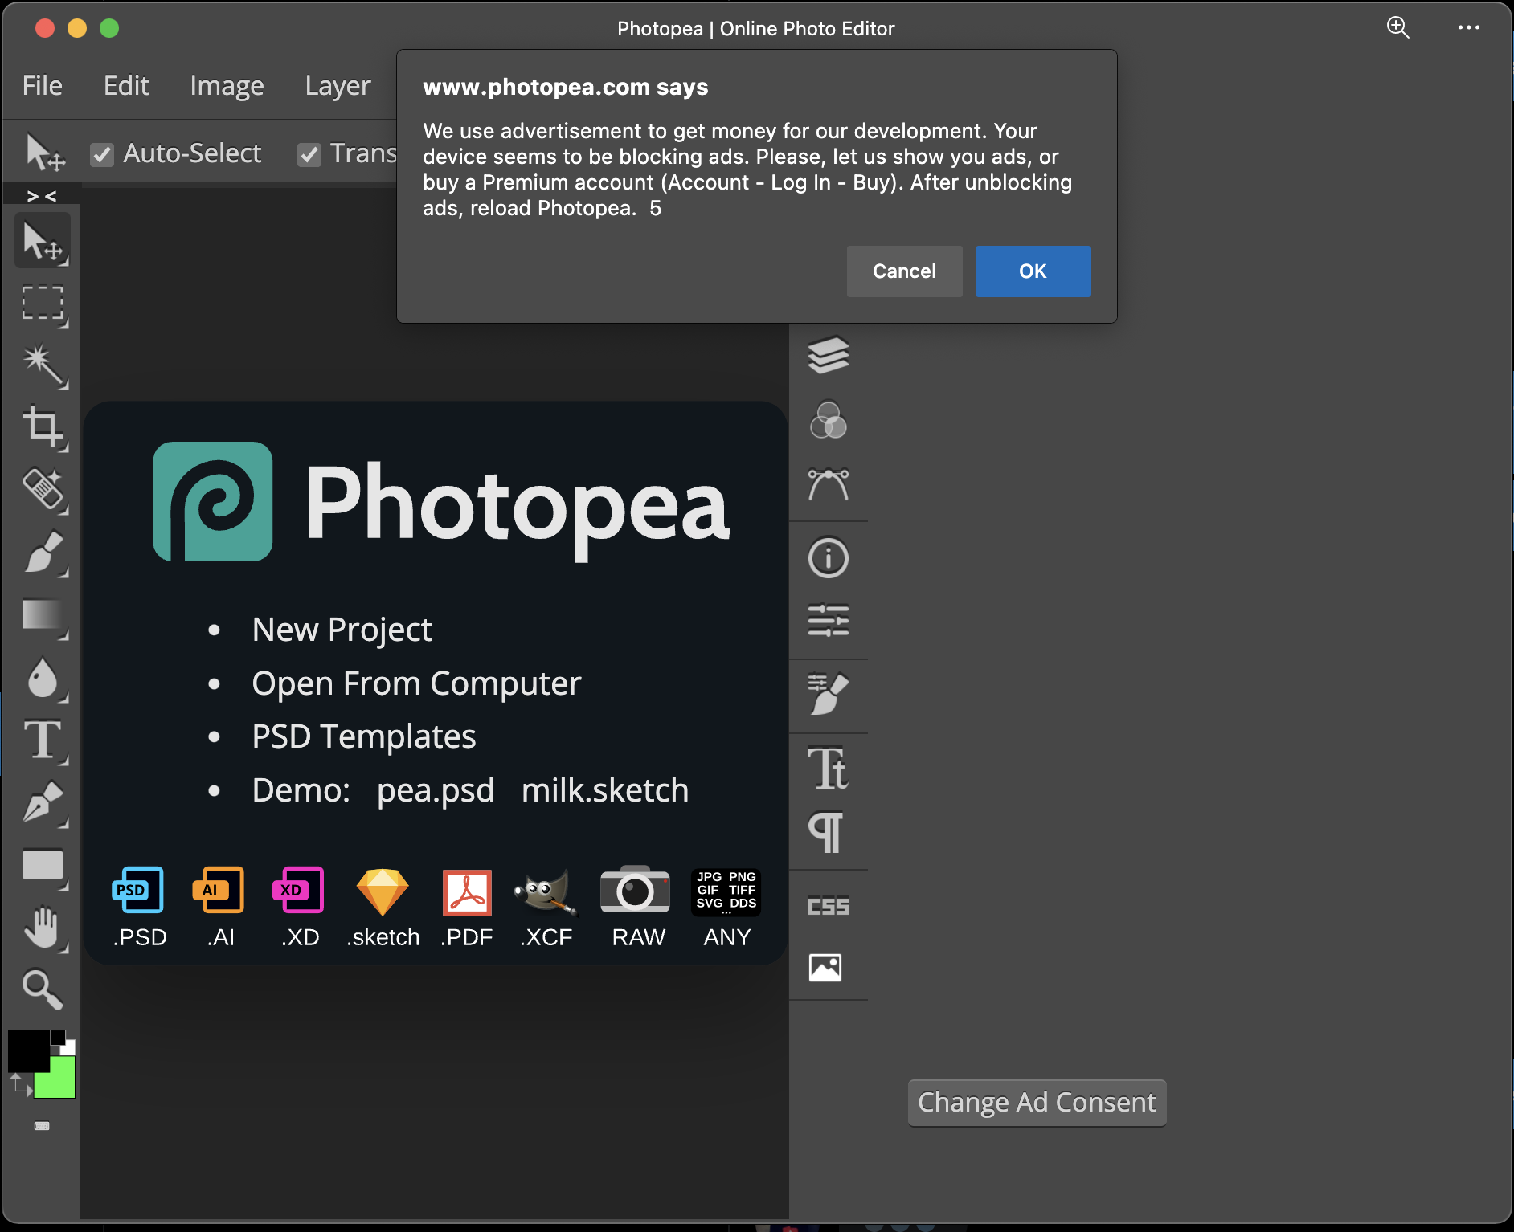This screenshot has width=1514, height=1232.
Task: Select the Zoom magnifier tool
Action: (x=42, y=989)
